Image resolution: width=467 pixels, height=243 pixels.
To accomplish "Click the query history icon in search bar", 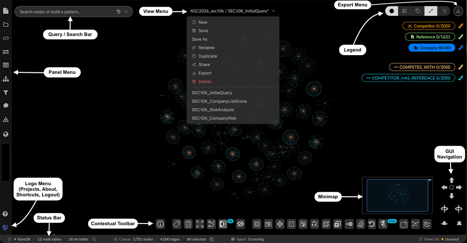I will [118, 12].
